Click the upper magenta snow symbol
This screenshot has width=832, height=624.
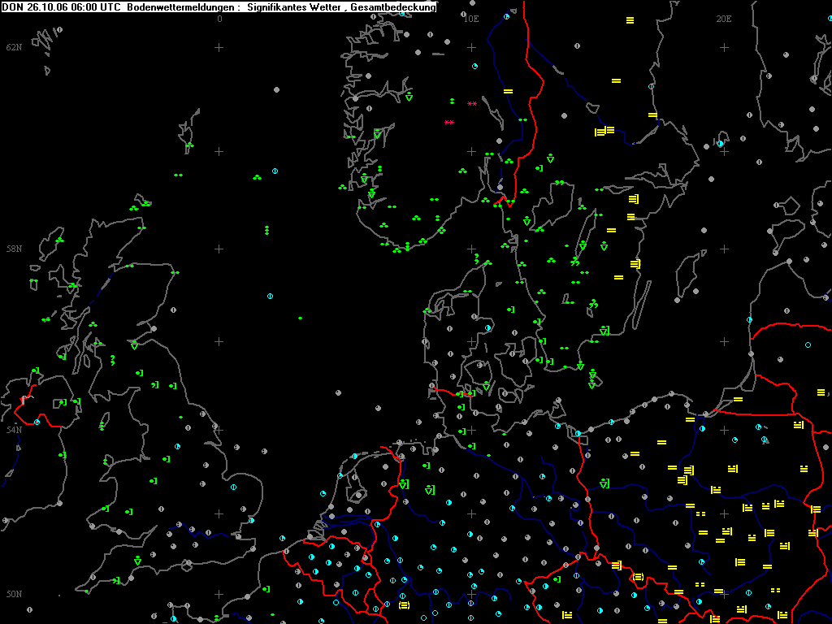472,104
